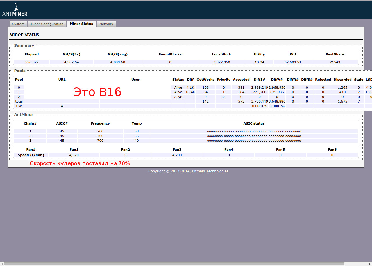Open the Network tab
Screen dimensions: 372x266
tap(106, 24)
